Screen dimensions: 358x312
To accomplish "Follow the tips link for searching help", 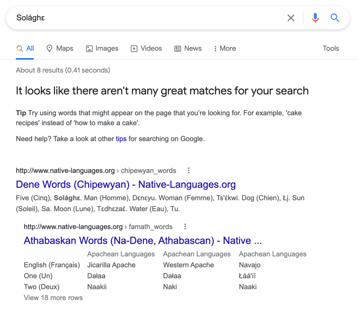I will (121, 139).
